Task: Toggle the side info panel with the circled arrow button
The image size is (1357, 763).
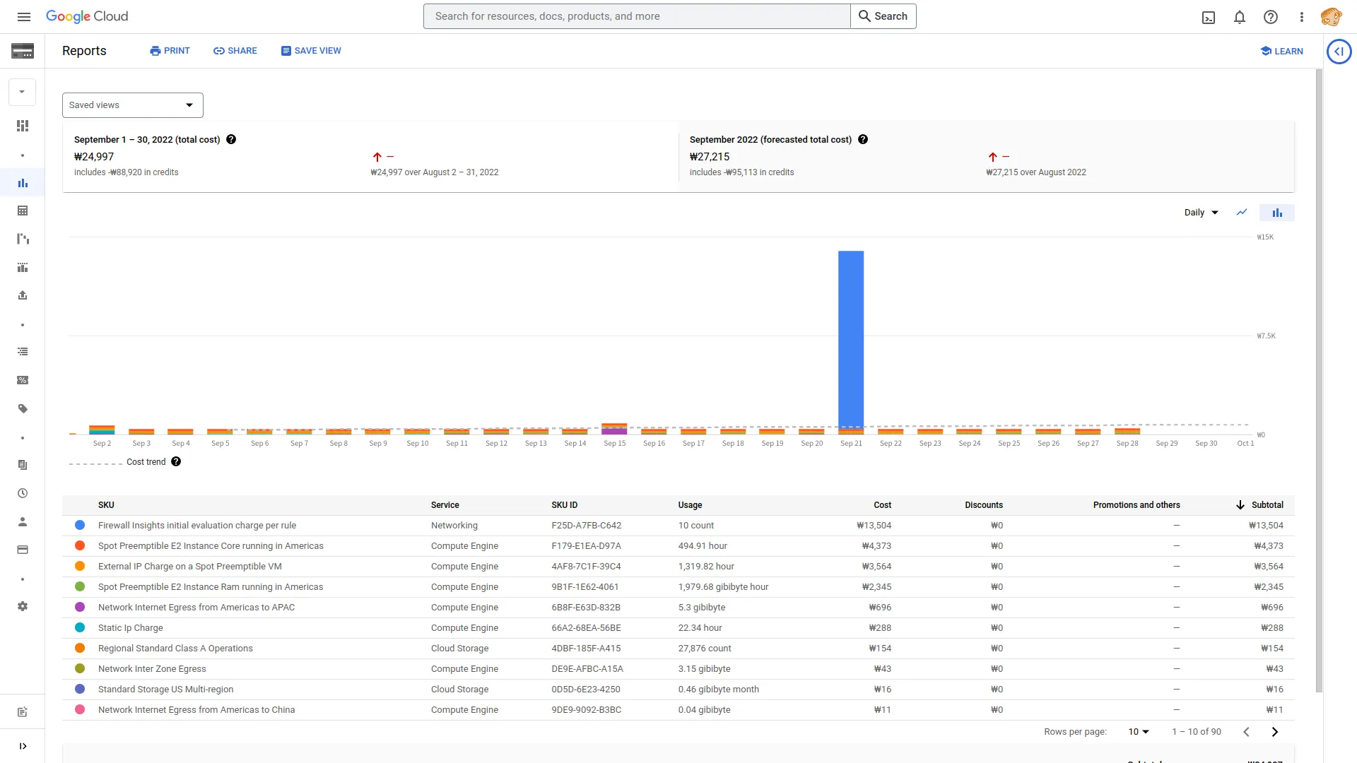Action: [1339, 52]
